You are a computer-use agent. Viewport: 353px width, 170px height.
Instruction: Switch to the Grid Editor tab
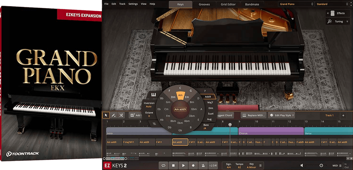point(228,4)
